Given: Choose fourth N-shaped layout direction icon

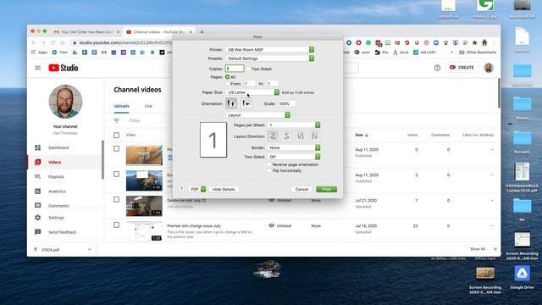Looking at the screenshot, I should (x=314, y=136).
